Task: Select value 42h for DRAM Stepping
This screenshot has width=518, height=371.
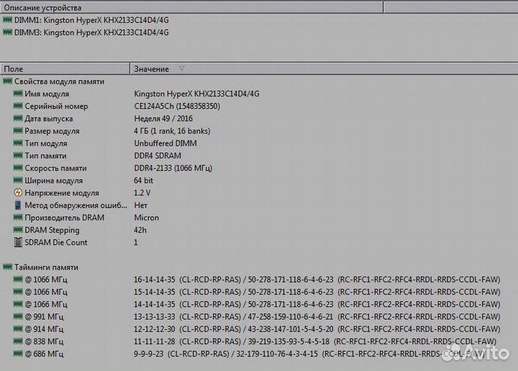Action: [x=140, y=230]
